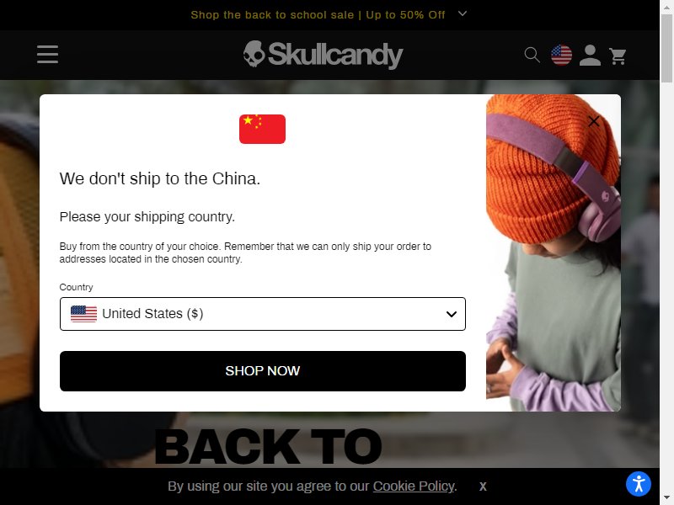The image size is (674, 505).
Task: Click the page vertical scrollbar thumb
Action: point(666,48)
